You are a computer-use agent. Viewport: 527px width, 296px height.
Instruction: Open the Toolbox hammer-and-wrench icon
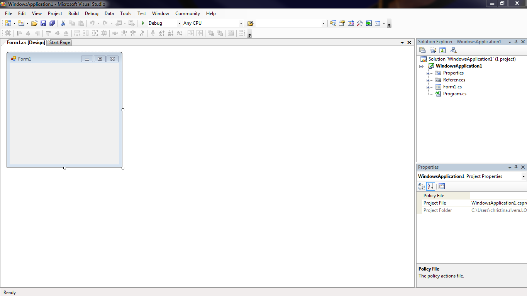point(359,23)
